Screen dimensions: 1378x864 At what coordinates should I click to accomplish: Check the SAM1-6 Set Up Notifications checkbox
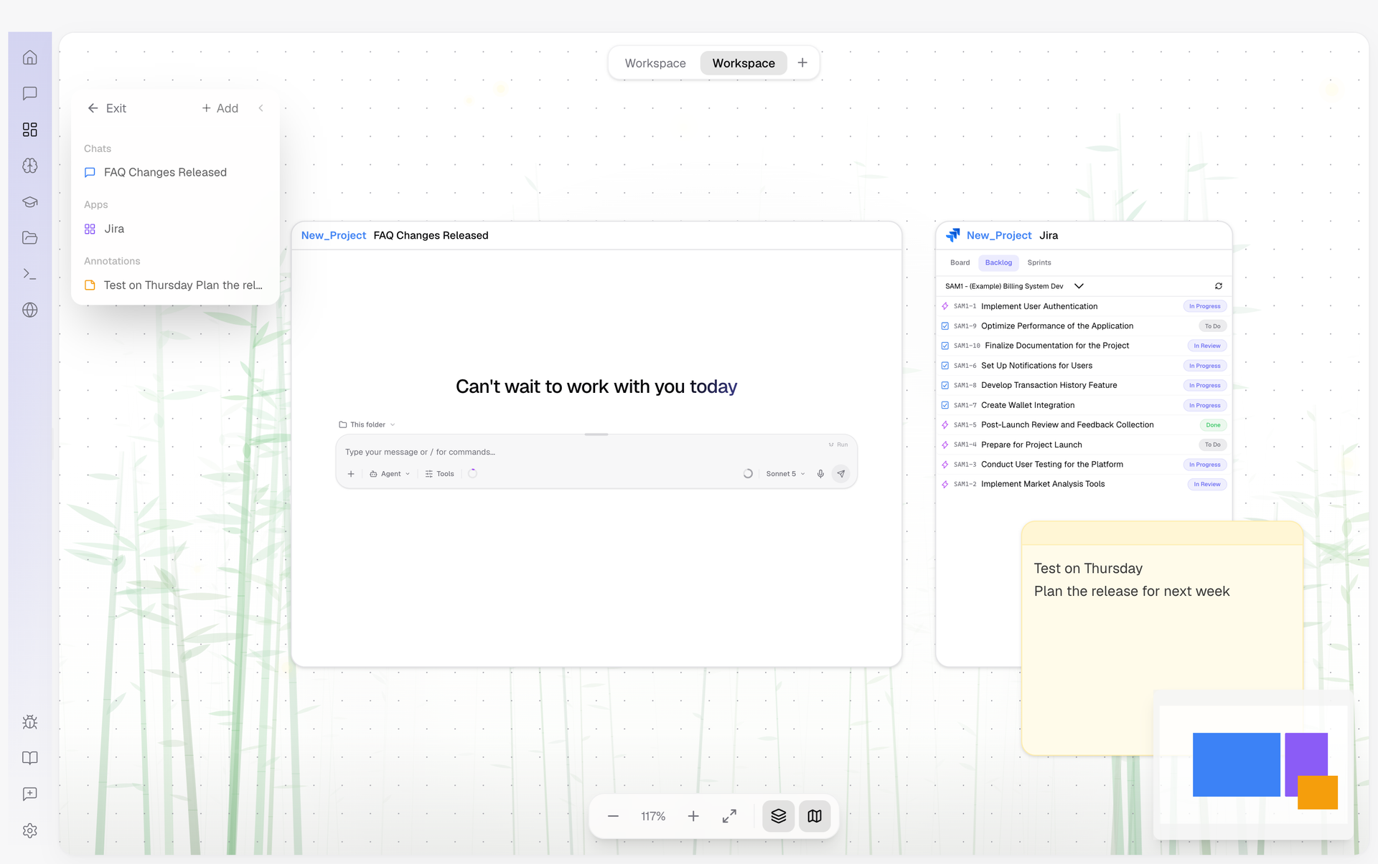(x=945, y=366)
